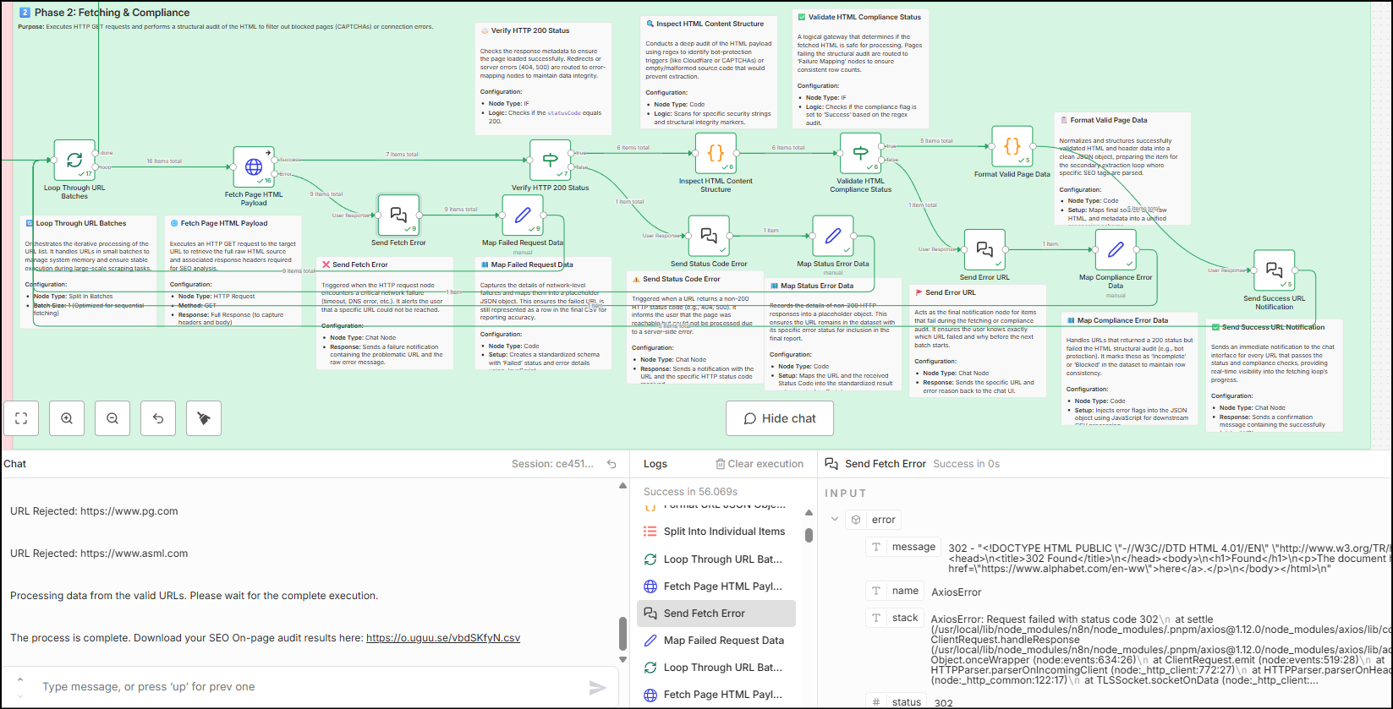1393x709 pixels.
Task: Click the 'URL Rejected: https://www.asml.com' message
Action: [x=99, y=554]
